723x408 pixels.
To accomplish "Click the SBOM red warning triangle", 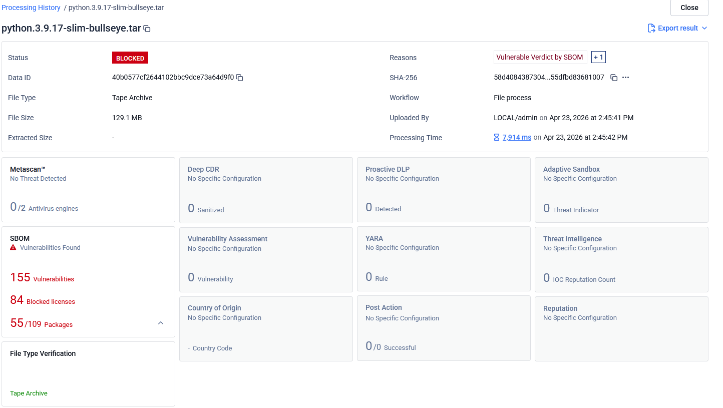I will point(13,248).
